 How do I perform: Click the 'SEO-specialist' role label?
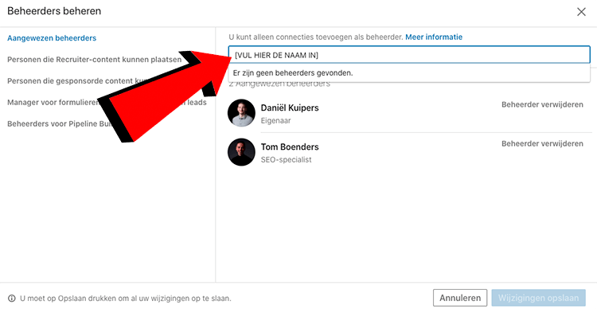click(286, 159)
